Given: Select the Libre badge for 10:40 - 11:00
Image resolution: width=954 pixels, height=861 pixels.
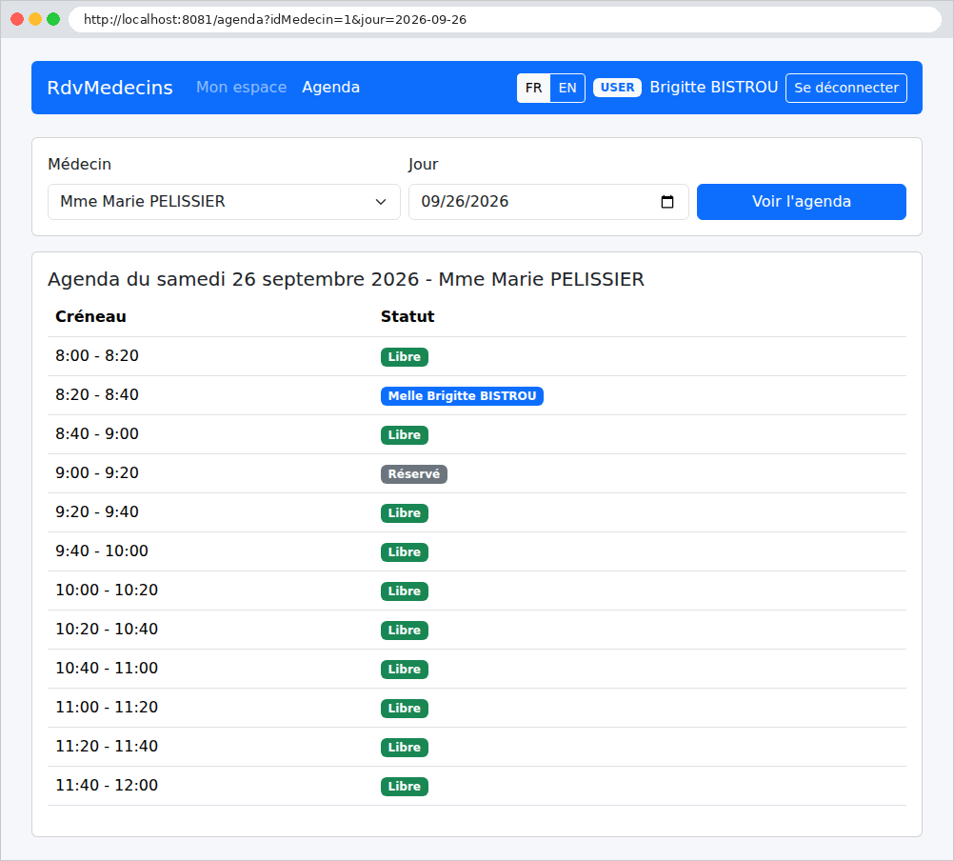Looking at the screenshot, I should [405, 669].
